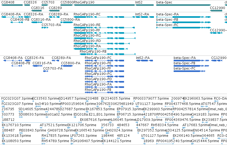Click EST EK266140.5prime

click(x=174, y=138)
